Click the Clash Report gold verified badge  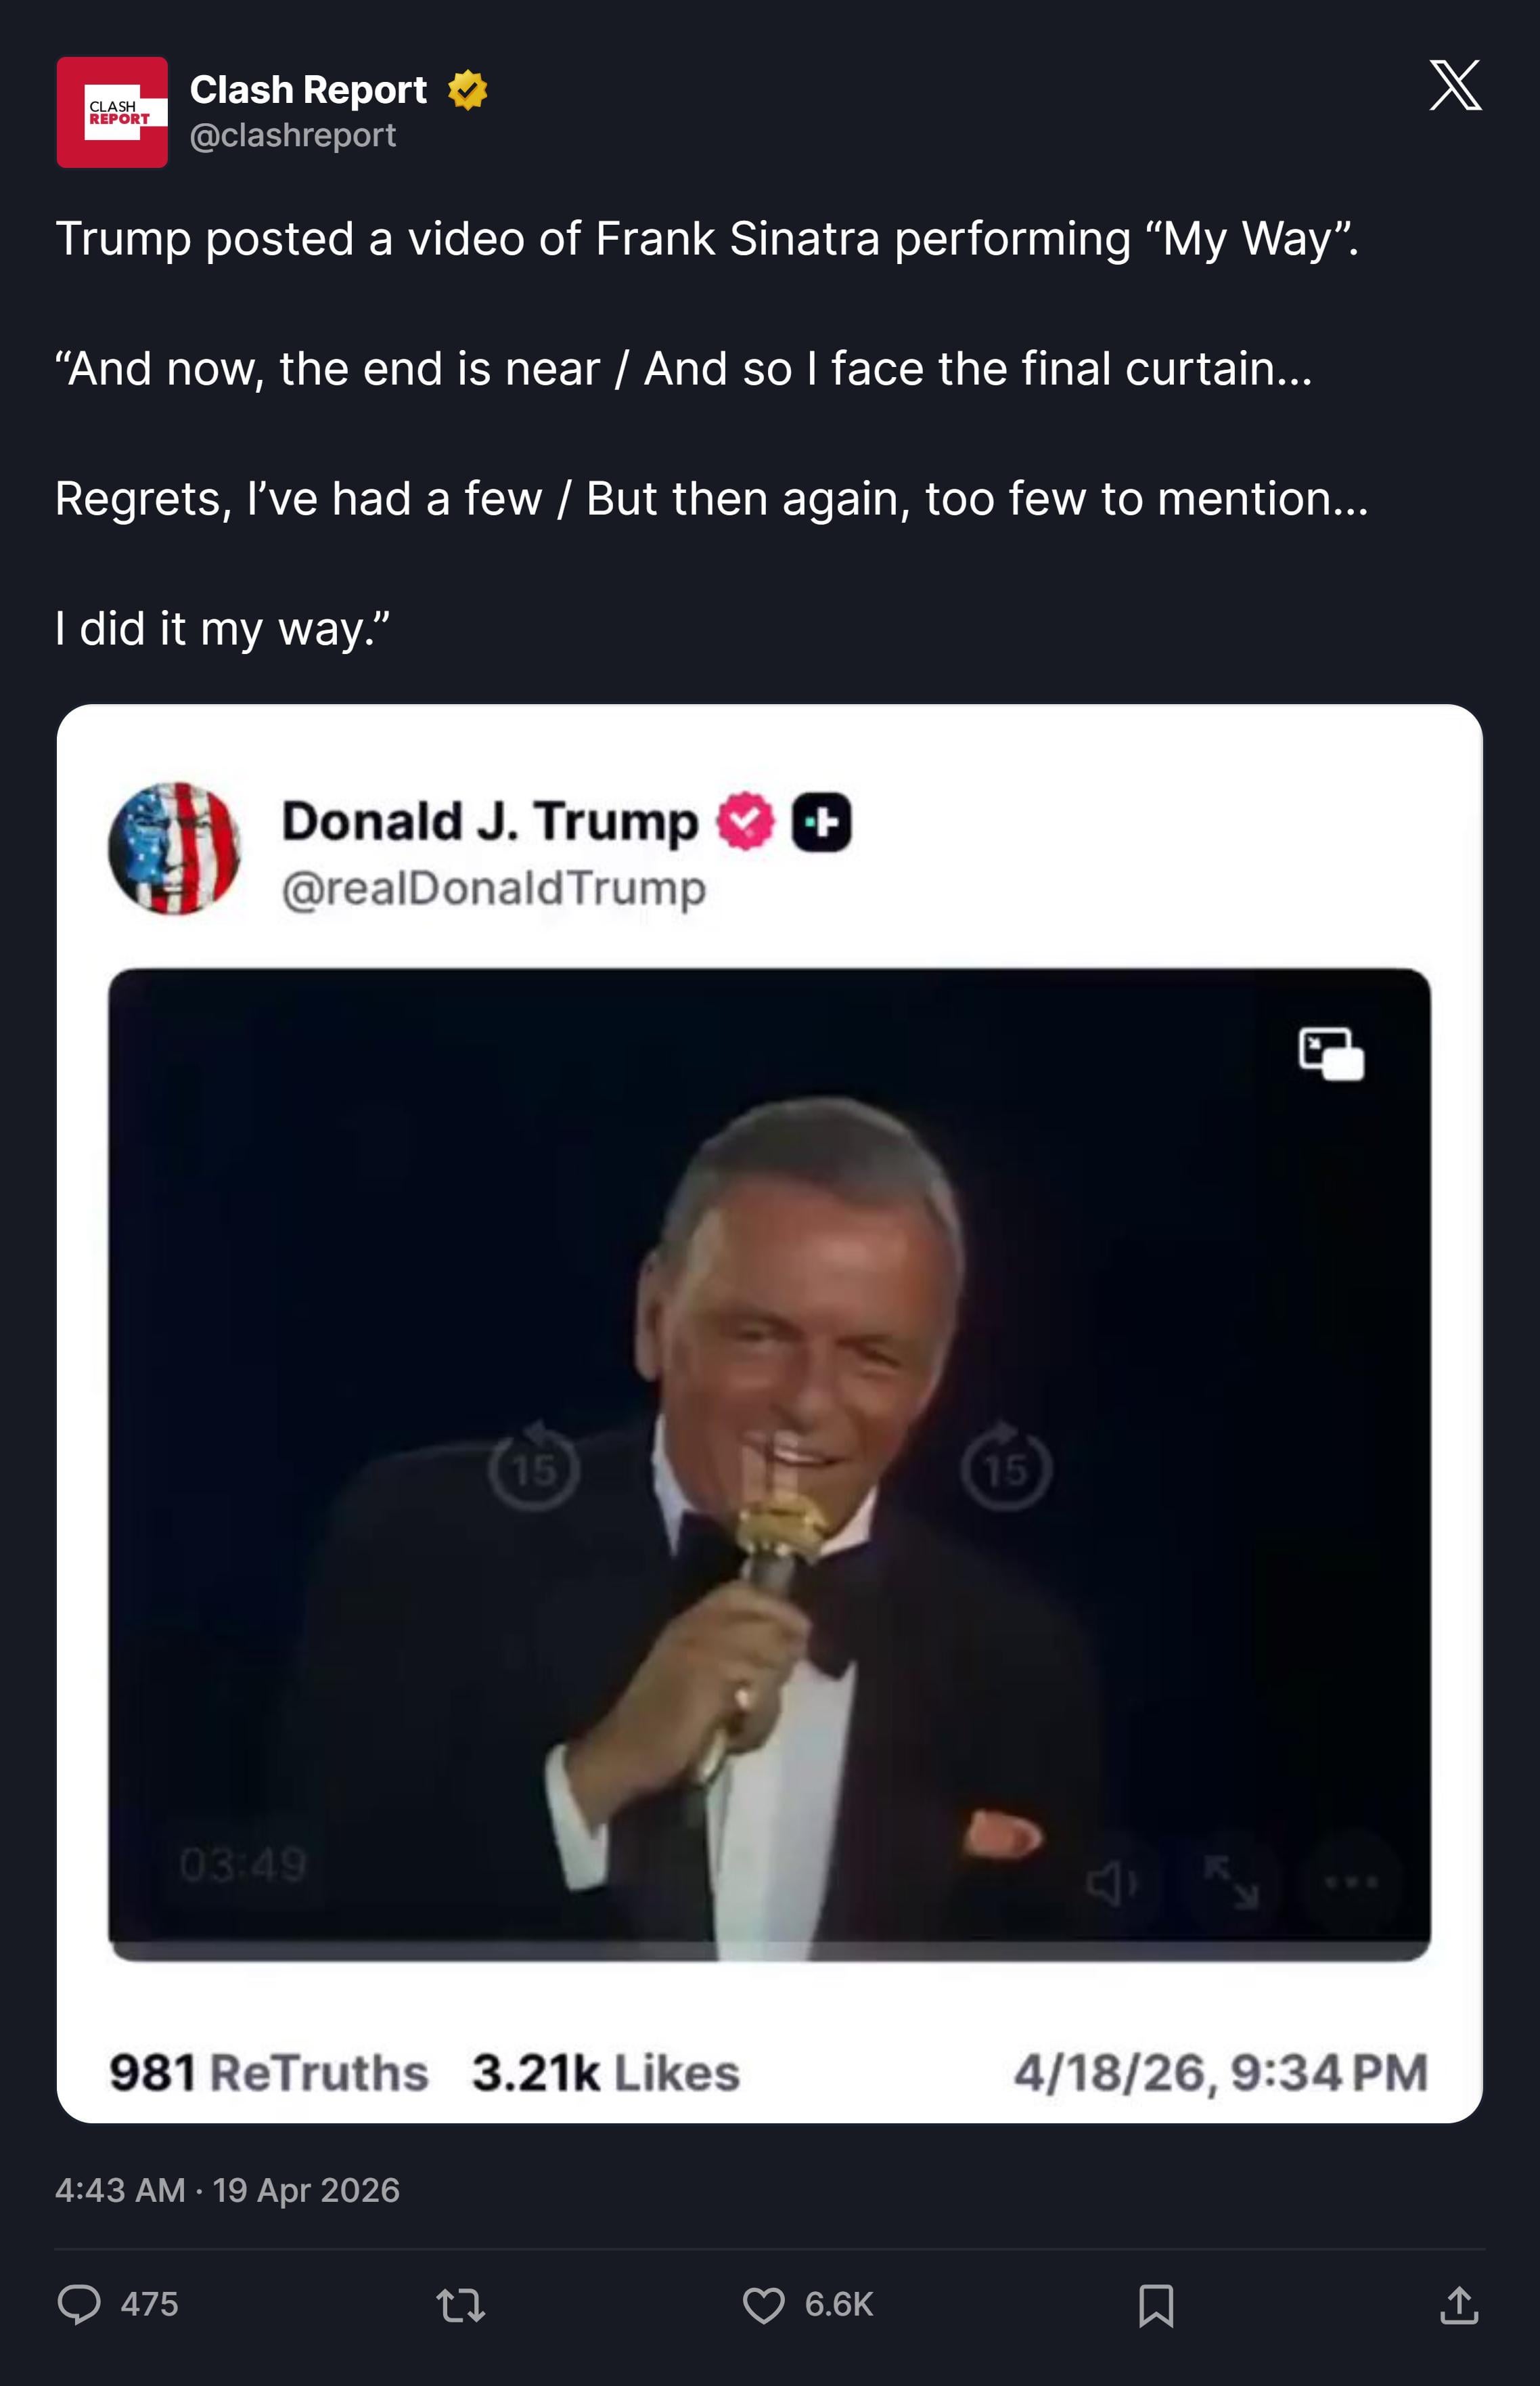pos(467,90)
